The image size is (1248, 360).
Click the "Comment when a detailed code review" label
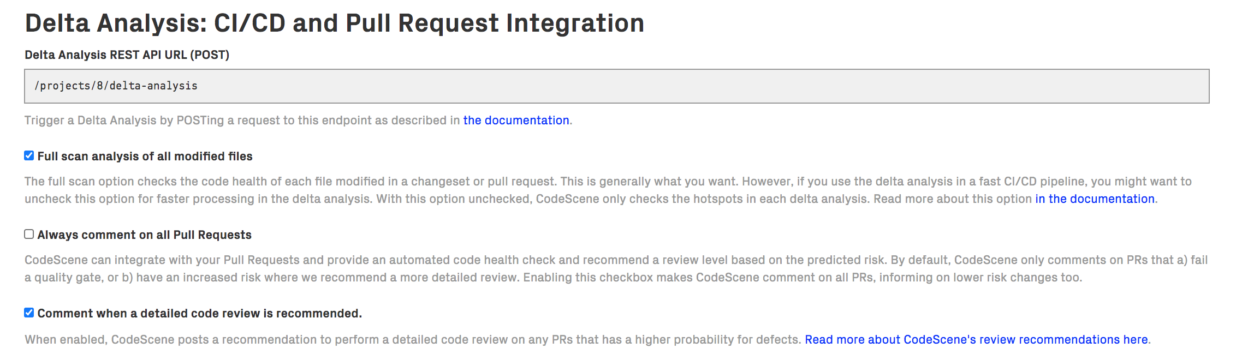click(x=199, y=314)
